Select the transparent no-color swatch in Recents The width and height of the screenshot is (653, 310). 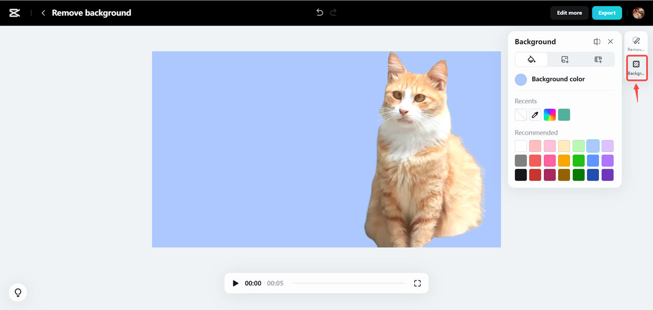click(x=521, y=115)
